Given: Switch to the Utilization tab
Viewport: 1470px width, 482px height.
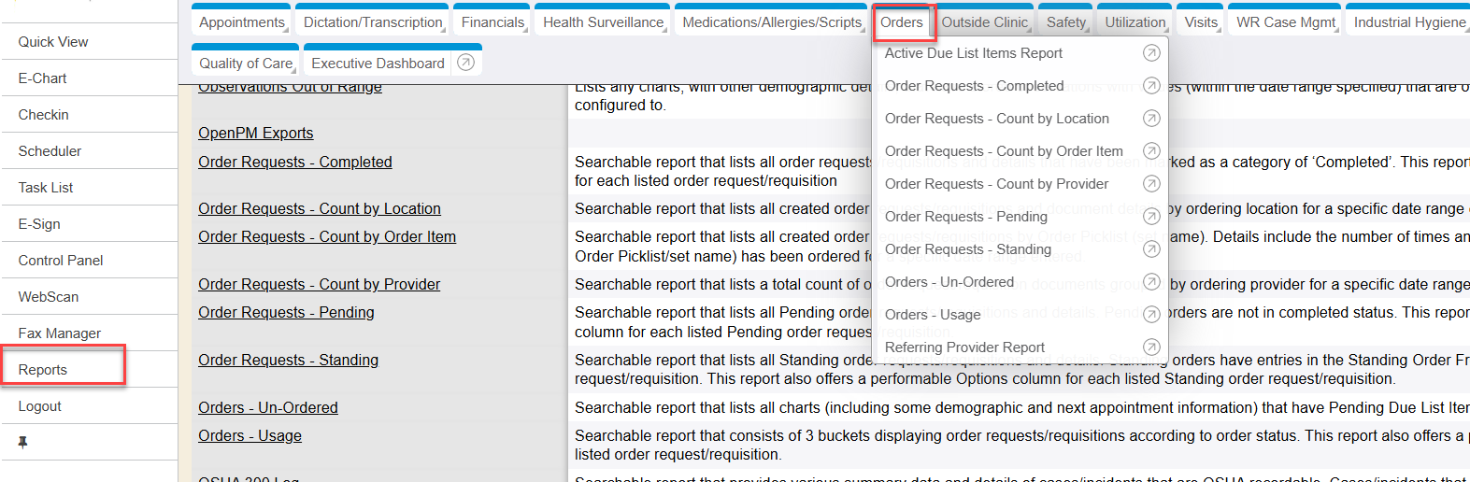Looking at the screenshot, I should click(x=1135, y=22).
